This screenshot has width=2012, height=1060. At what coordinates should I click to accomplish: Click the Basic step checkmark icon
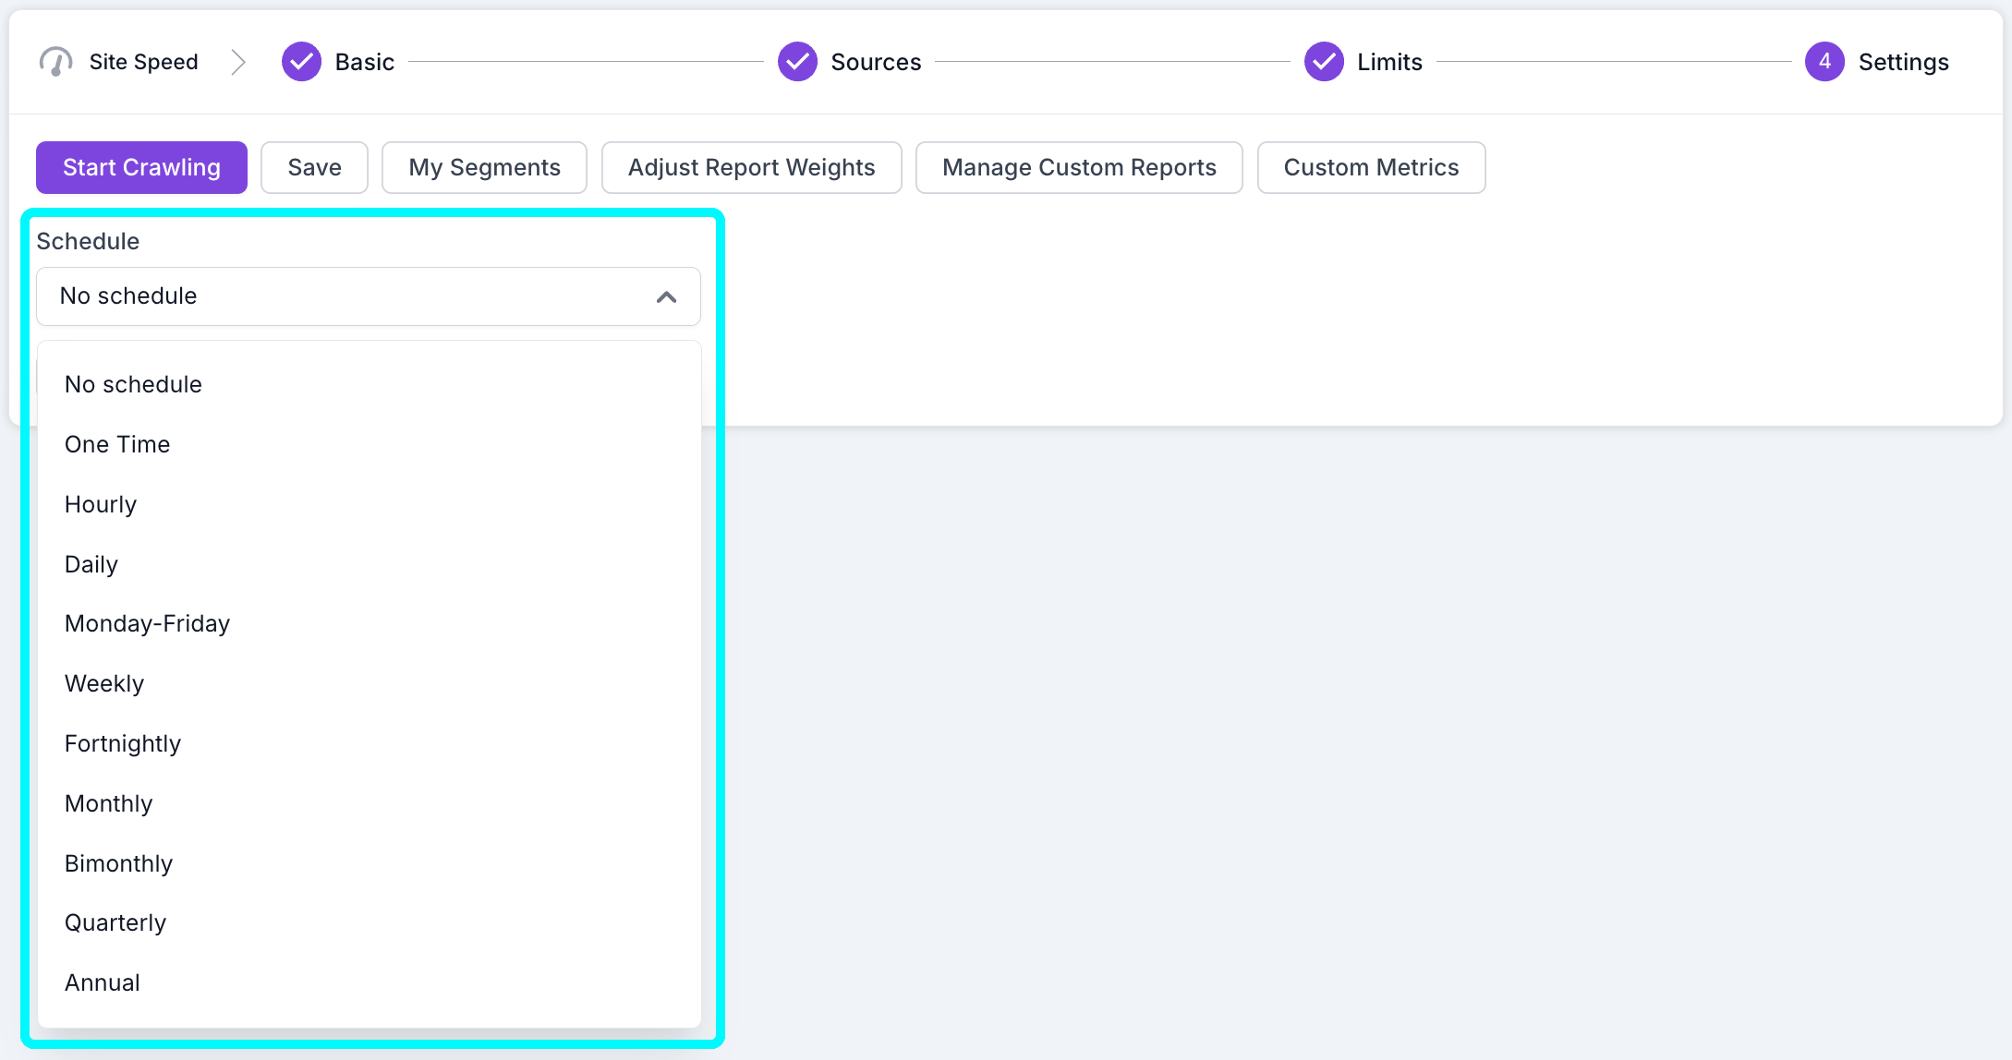tap(300, 61)
